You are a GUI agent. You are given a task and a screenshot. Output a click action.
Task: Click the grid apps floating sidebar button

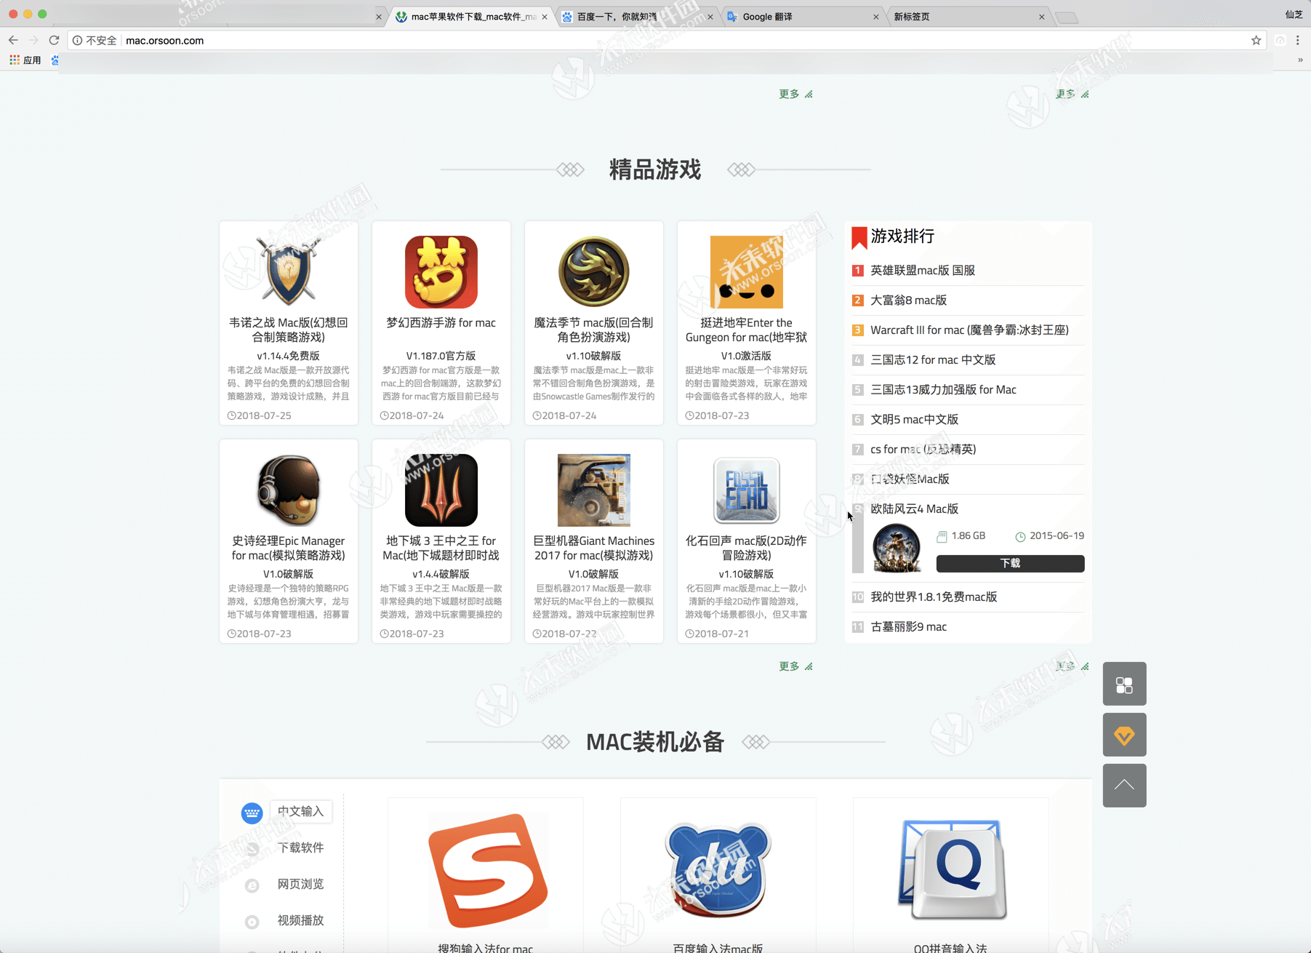(1124, 684)
